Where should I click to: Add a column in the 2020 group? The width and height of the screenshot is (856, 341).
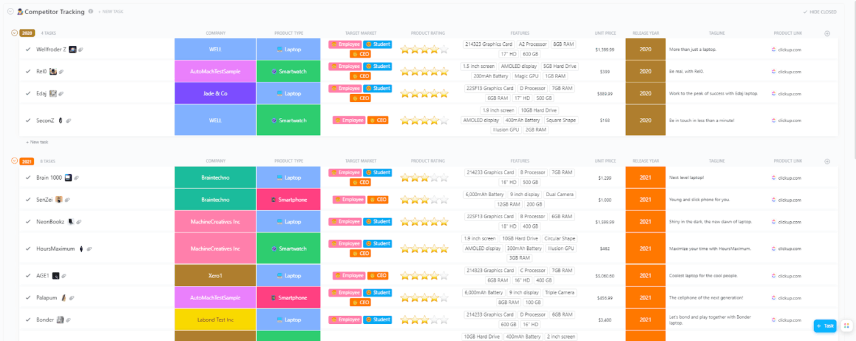point(827,34)
